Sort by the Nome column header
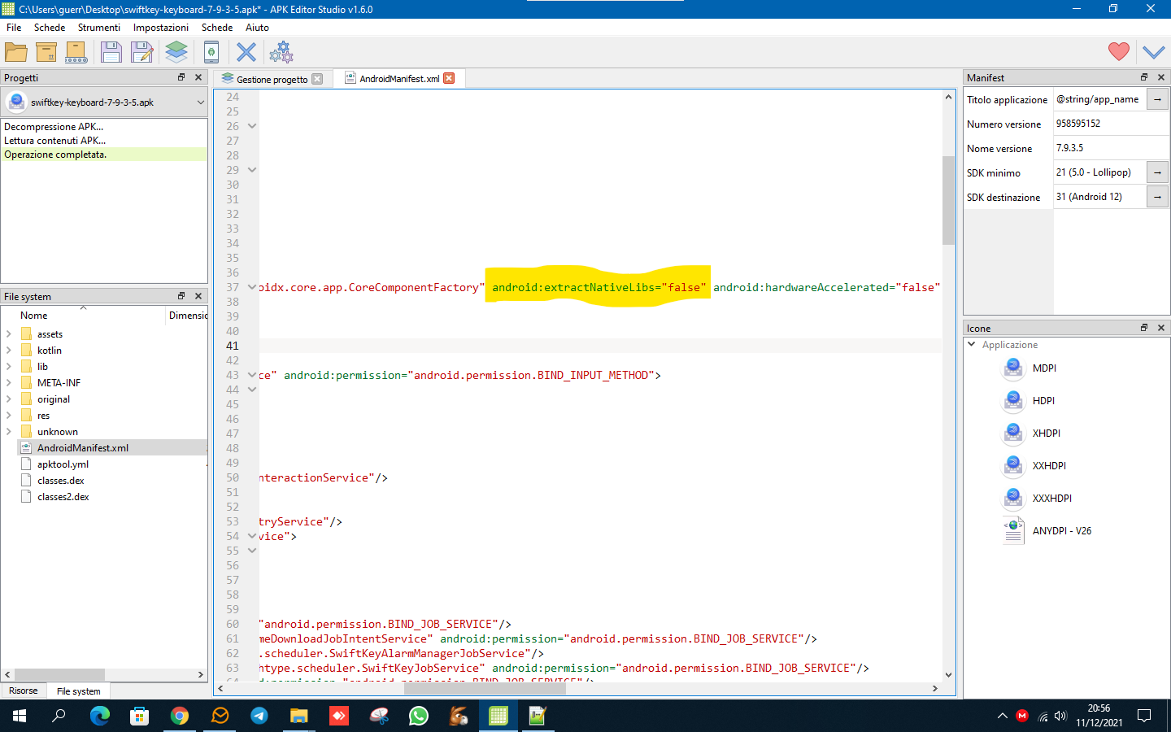 pyautogui.click(x=84, y=316)
